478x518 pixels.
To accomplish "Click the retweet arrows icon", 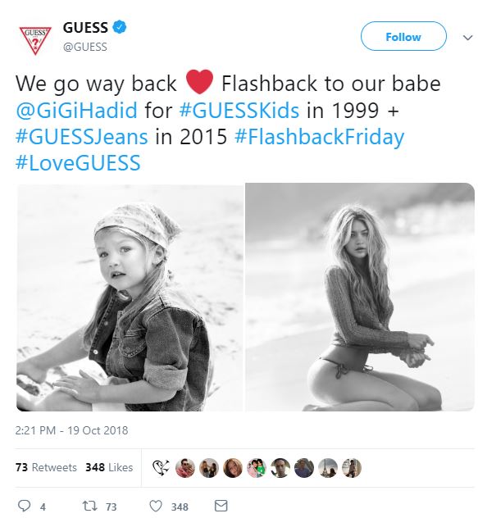I will point(89,506).
